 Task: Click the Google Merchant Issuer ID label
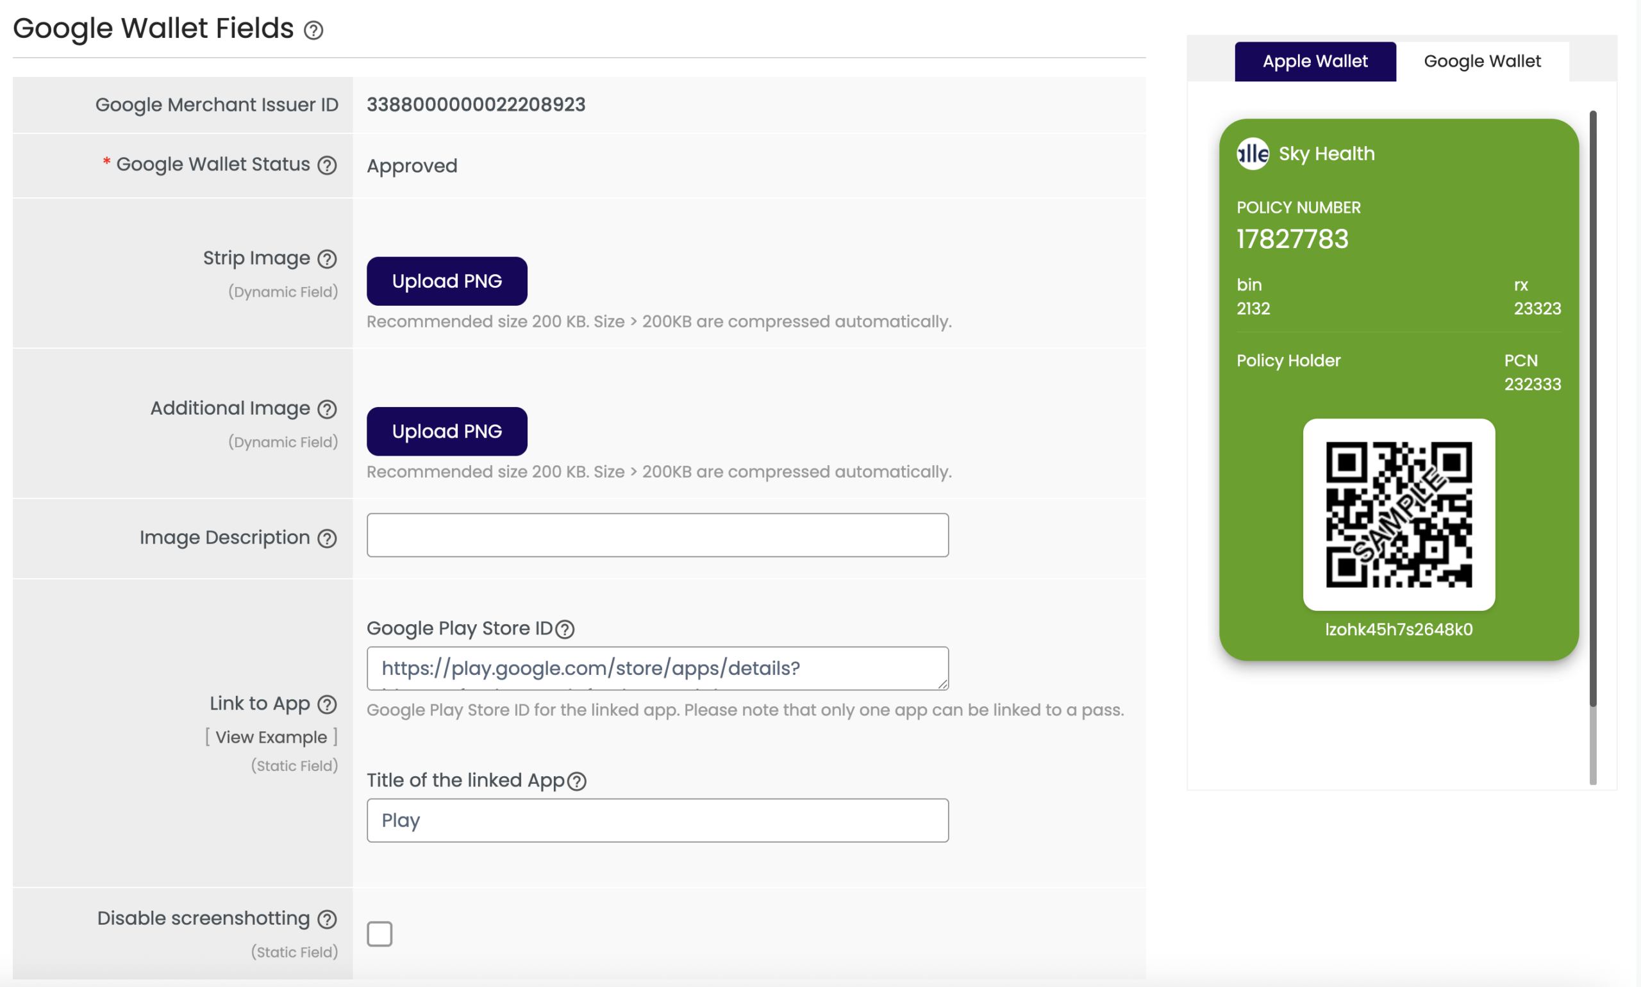217,105
